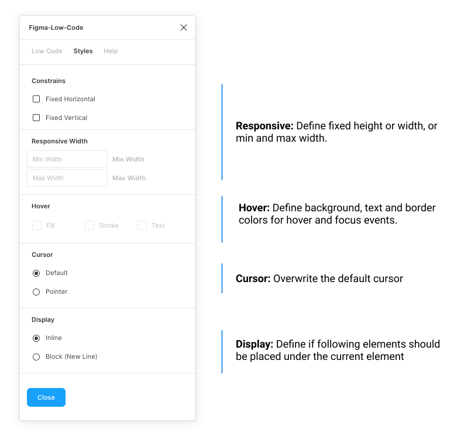471x436 pixels.
Task: Click the Hover section heading
Action: click(41, 206)
